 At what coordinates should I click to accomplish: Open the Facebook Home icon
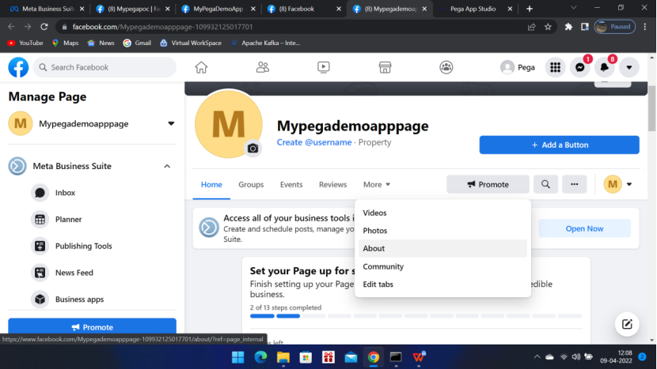point(201,67)
